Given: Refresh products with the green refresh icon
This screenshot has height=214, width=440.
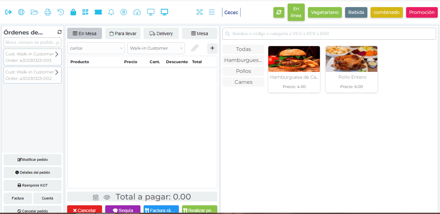Looking at the screenshot, I should [279, 12].
